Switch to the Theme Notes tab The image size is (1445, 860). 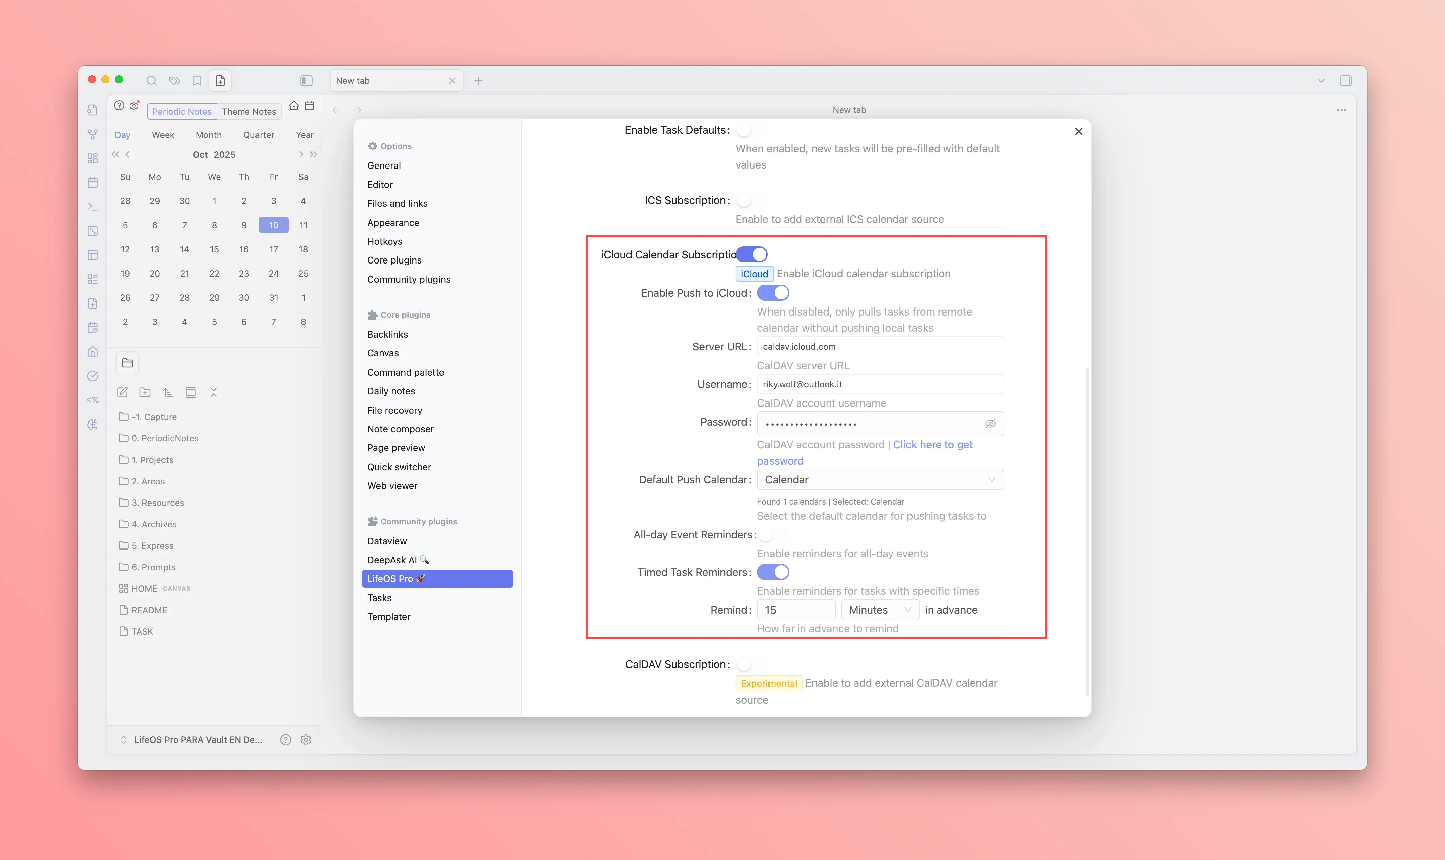[249, 111]
